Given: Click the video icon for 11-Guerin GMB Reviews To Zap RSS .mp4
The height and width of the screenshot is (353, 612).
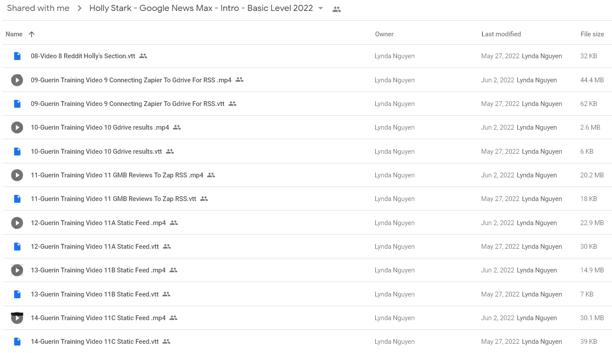Looking at the screenshot, I should 17,175.
